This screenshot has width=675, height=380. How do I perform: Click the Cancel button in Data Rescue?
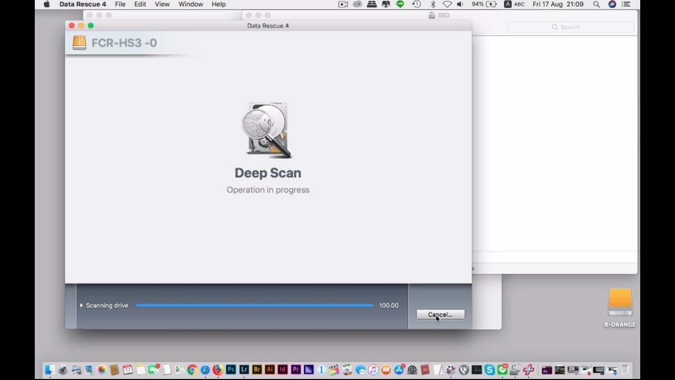coord(440,315)
